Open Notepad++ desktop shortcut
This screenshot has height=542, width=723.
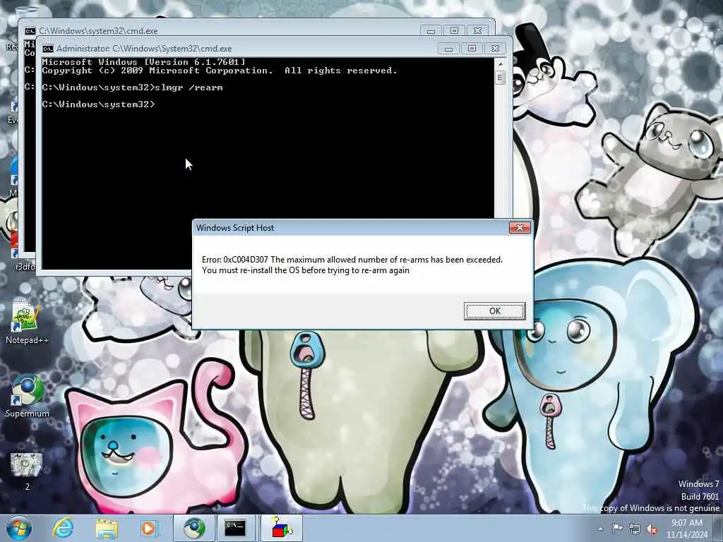click(x=27, y=322)
